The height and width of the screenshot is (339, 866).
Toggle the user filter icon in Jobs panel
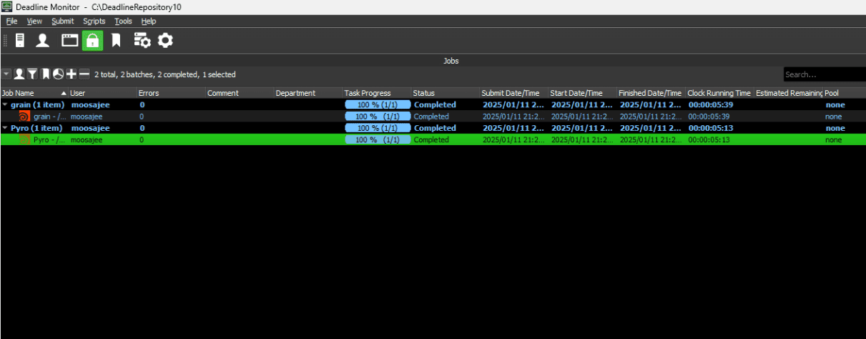coord(19,74)
